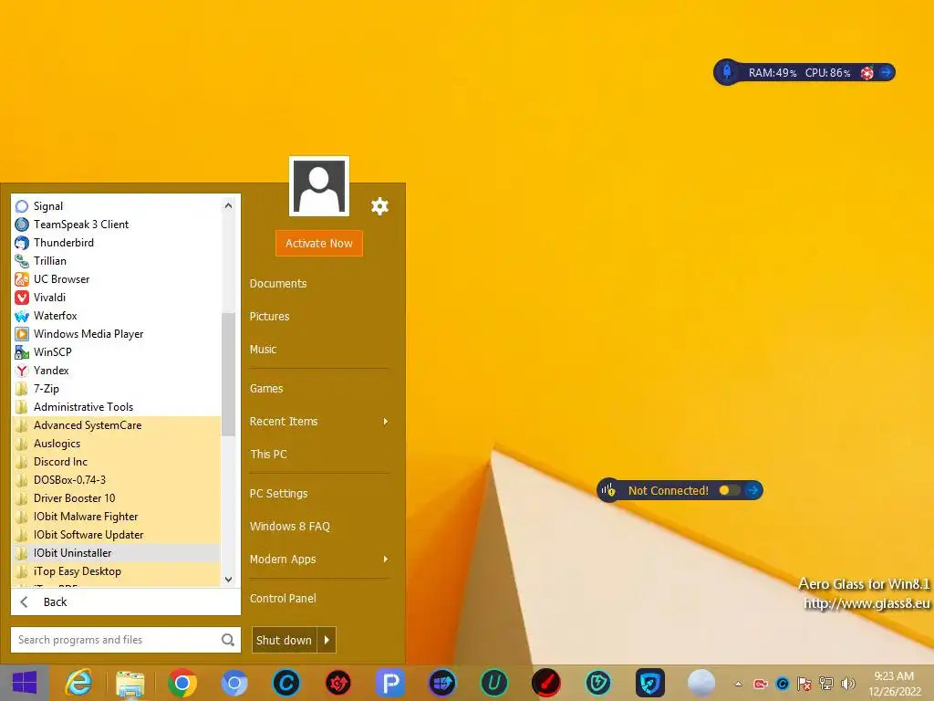
Task: Launch Trillian messenger
Action: click(116, 261)
